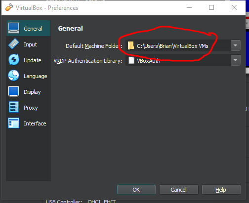
Task: Click the Language globe icon
Action: pyautogui.click(x=14, y=76)
